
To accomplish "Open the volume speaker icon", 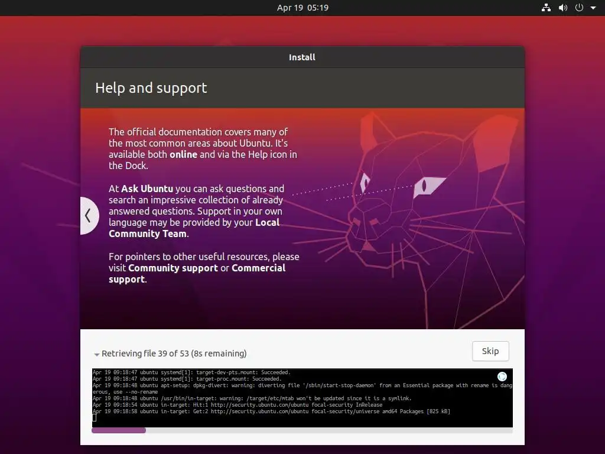I will [x=563, y=7].
